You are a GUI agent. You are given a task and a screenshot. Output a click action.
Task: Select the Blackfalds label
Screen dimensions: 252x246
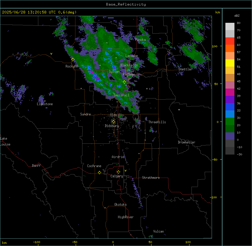coord(129,65)
